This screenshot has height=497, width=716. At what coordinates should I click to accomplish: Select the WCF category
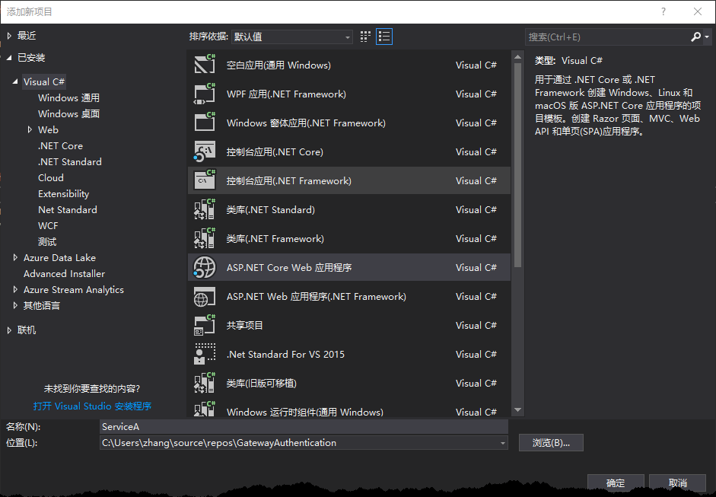pyautogui.click(x=48, y=226)
